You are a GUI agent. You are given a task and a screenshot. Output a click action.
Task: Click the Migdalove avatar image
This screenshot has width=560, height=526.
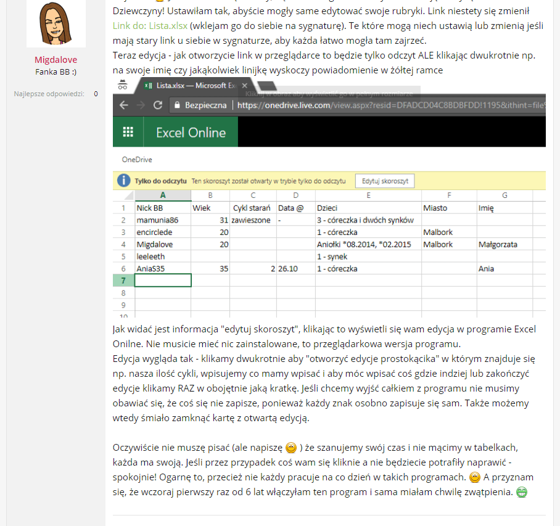point(56,23)
